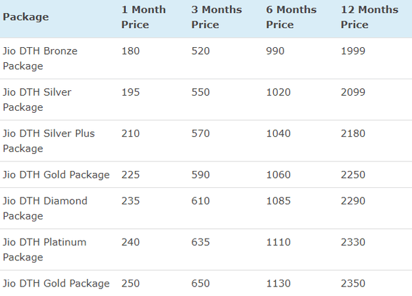
Task: Select Platinum 3 months price 635
Action: pyautogui.click(x=201, y=242)
